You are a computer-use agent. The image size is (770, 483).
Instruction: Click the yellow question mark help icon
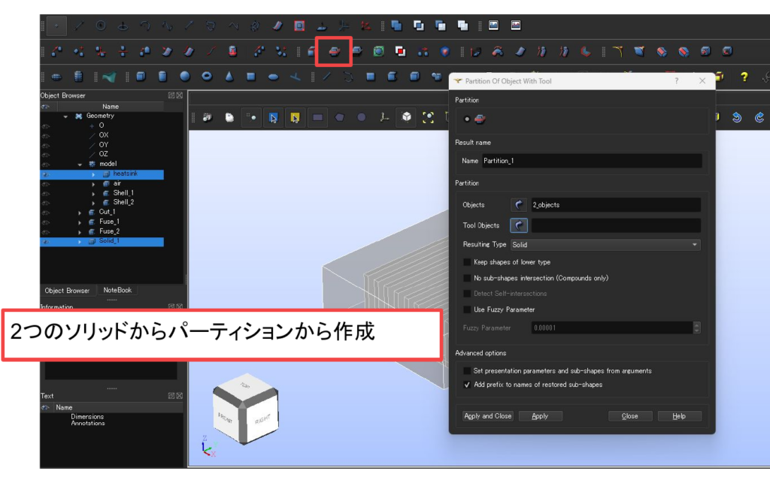click(744, 77)
